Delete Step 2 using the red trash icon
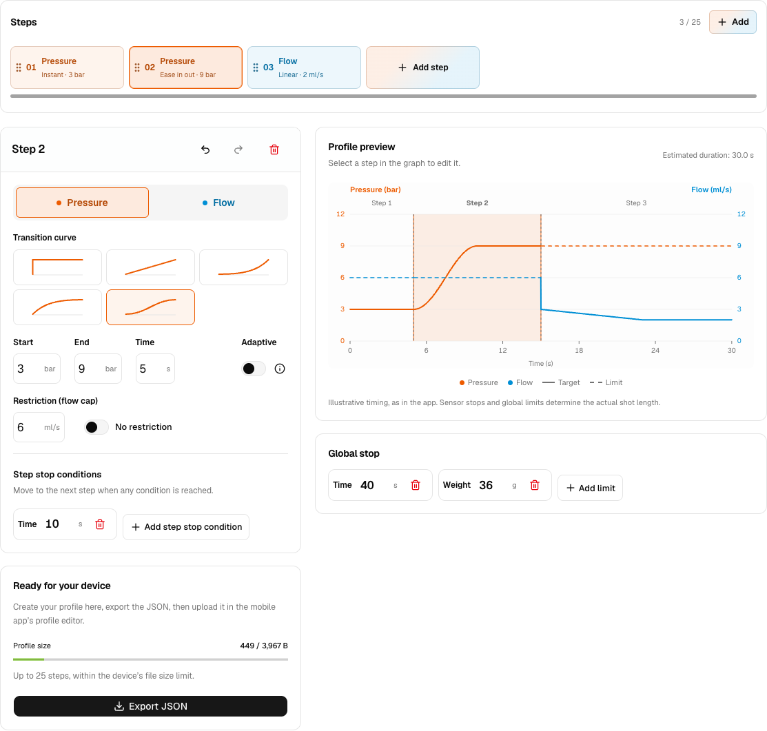 point(274,150)
